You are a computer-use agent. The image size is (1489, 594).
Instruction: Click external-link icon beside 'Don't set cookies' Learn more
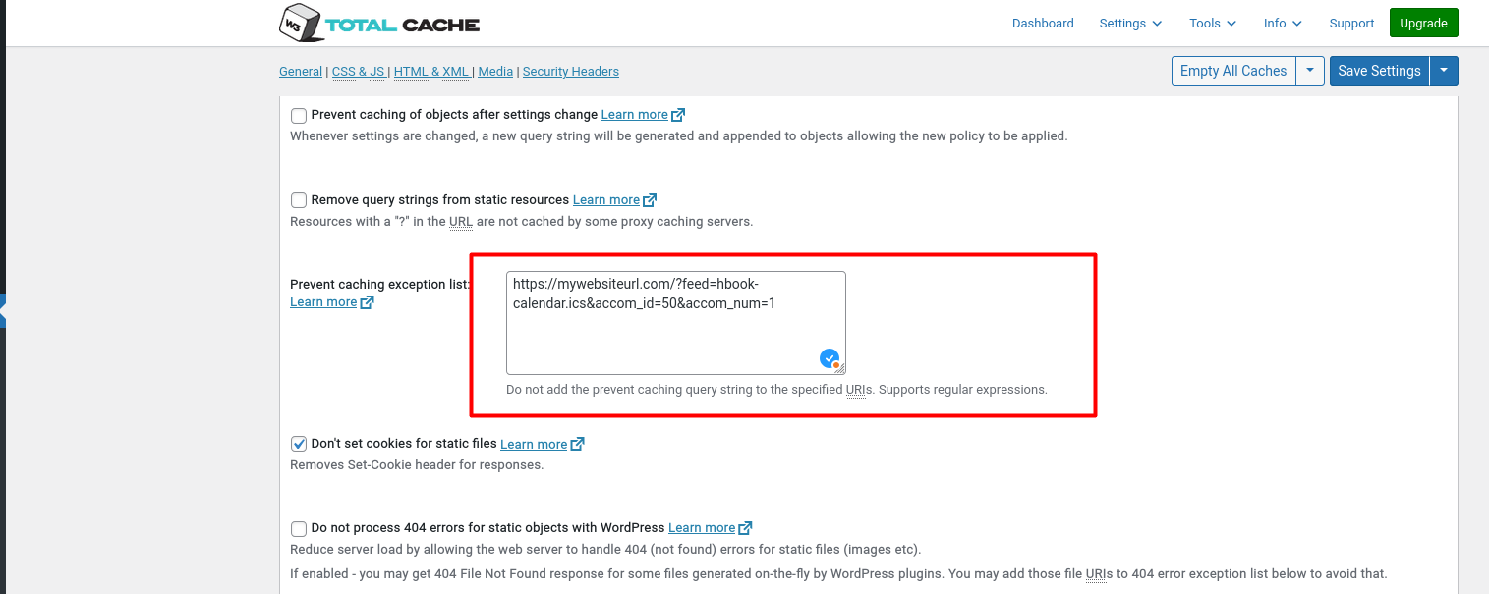click(578, 443)
